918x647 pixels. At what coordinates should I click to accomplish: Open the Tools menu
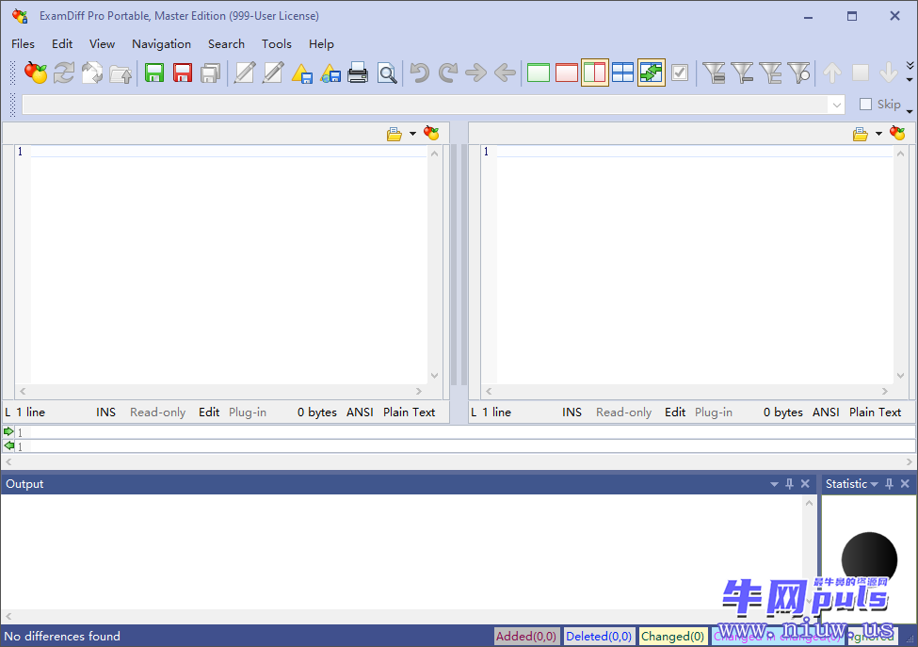pyautogui.click(x=276, y=44)
